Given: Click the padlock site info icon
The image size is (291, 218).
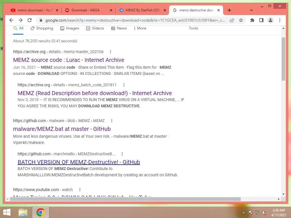Looking at the screenshot, I should [41, 20].
